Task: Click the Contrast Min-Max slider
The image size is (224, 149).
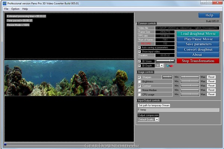Action: pos(190,86)
